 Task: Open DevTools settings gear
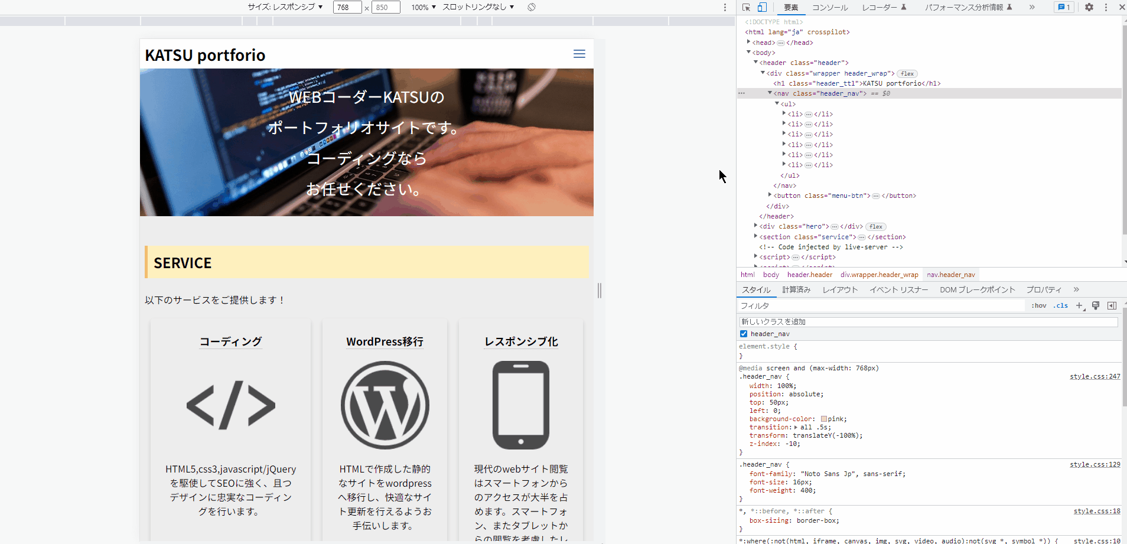click(1089, 7)
